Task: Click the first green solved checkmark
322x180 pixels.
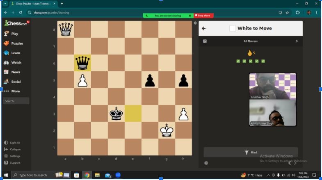Action: pyautogui.click(x=238, y=62)
